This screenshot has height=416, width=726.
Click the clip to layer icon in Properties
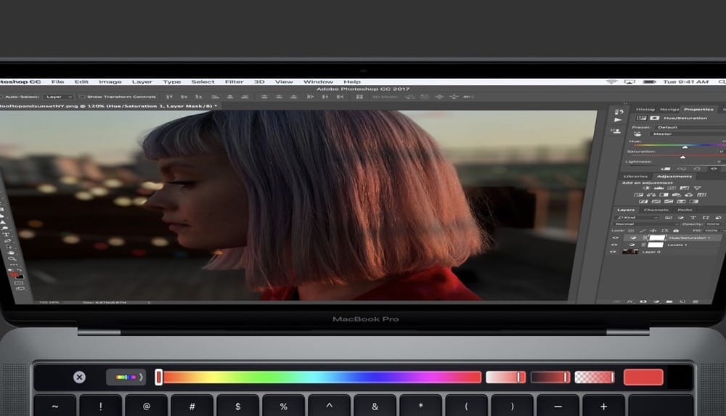[666, 169]
